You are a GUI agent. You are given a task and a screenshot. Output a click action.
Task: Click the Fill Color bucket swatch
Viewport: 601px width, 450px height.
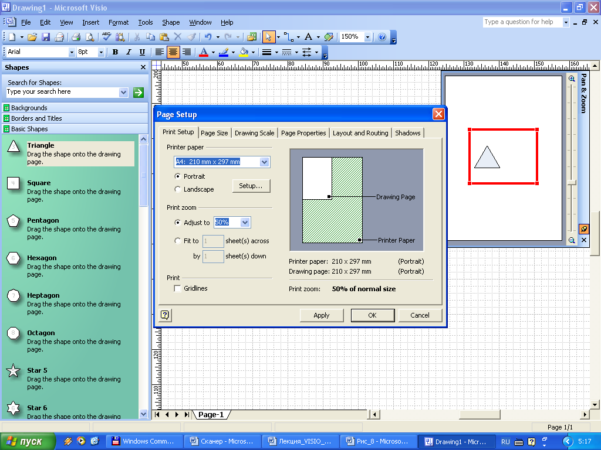click(244, 52)
